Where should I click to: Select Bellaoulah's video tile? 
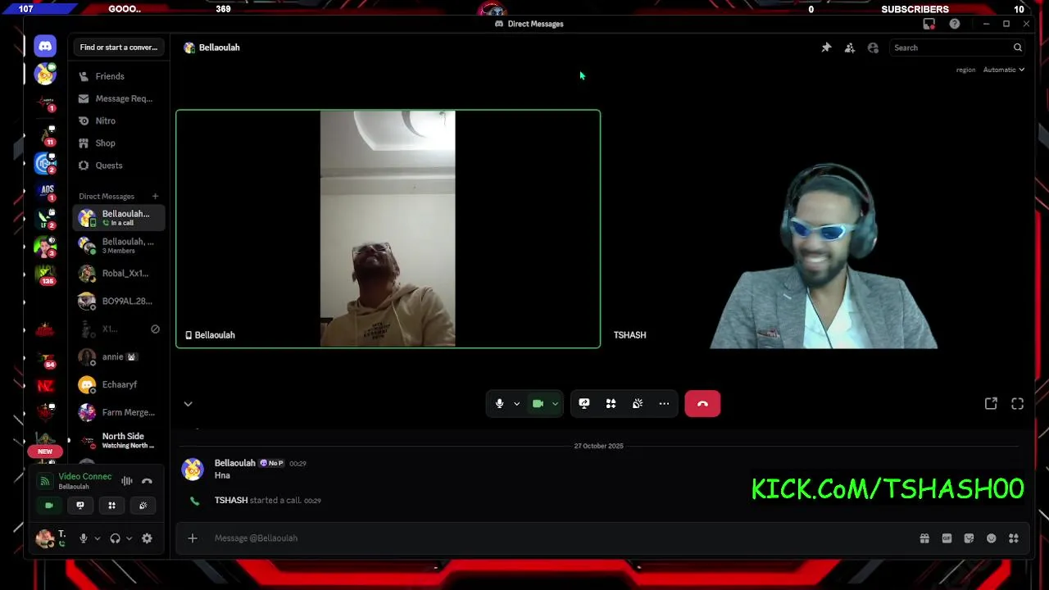[x=388, y=229]
